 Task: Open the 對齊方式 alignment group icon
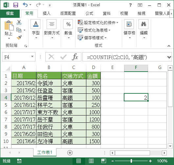point(52,24)
